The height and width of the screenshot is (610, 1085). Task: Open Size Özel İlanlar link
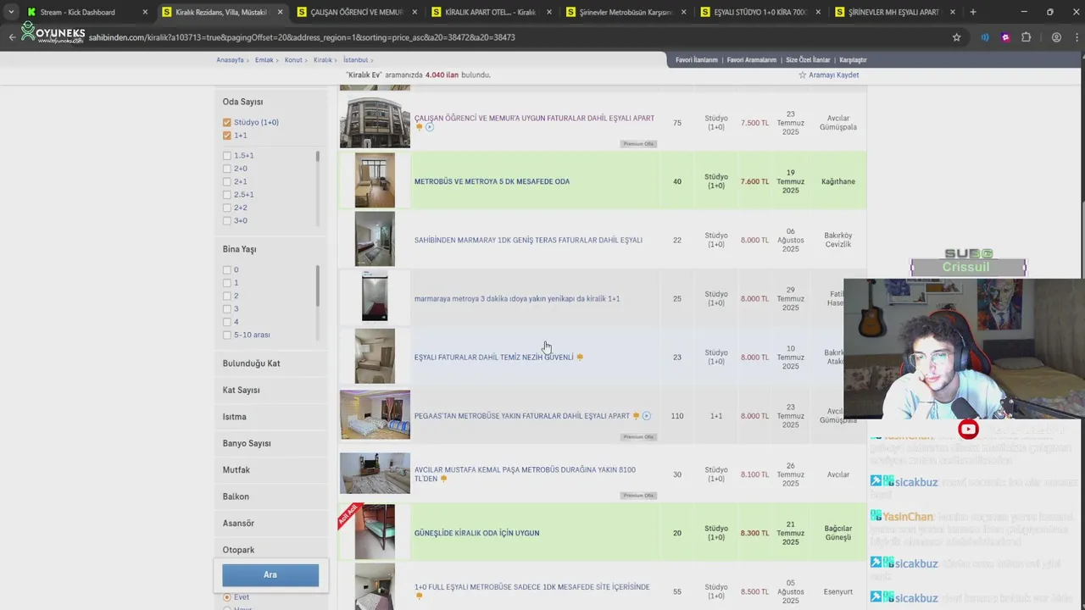(808, 60)
